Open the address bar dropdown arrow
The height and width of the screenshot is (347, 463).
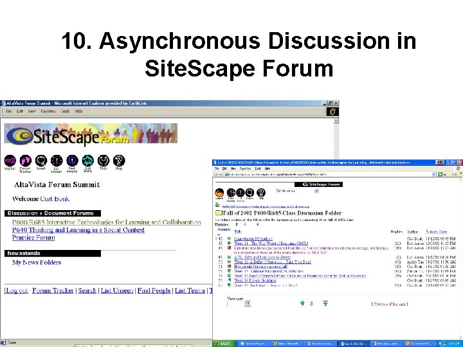point(434,174)
